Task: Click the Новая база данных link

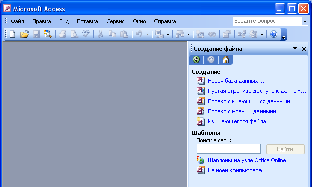Action: [x=236, y=81]
